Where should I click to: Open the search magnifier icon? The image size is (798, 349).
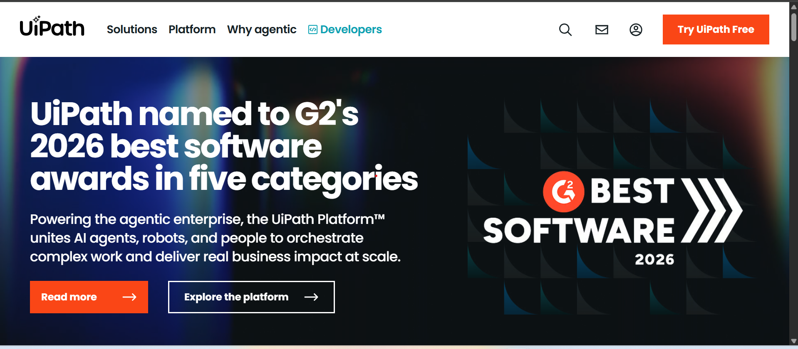(565, 29)
